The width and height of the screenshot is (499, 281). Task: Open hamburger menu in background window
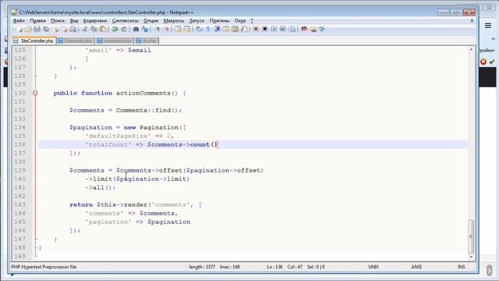(x=488, y=26)
